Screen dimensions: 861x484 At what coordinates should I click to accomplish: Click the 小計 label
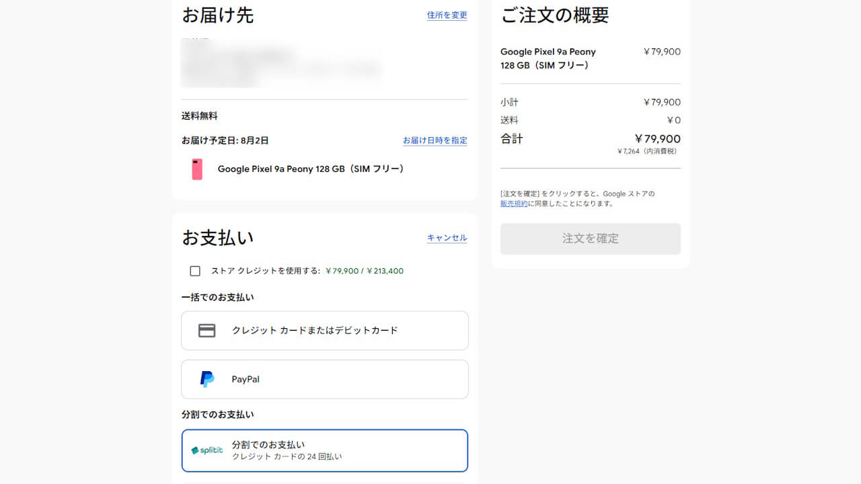click(509, 102)
